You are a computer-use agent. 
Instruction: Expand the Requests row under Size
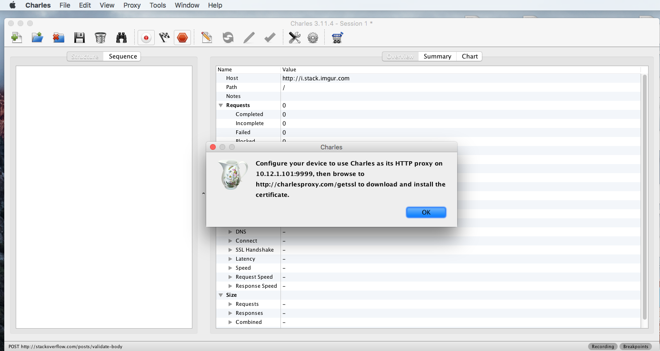230,304
